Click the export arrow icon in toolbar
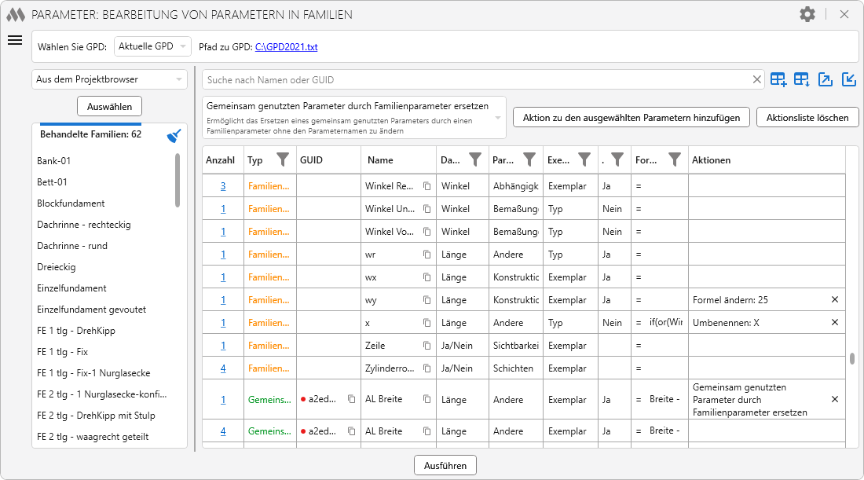This screenshot has height=480, width=864. pos(825,79)
